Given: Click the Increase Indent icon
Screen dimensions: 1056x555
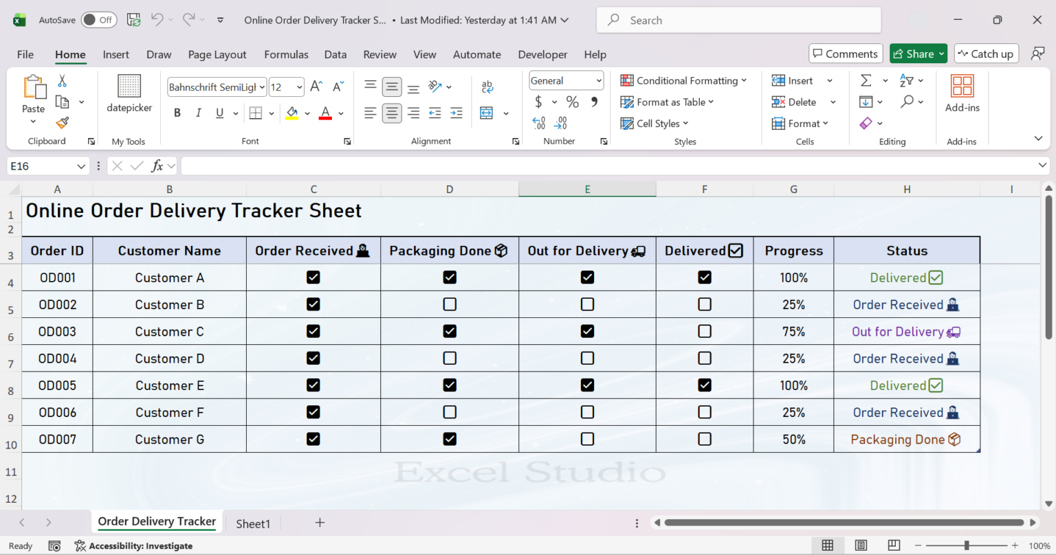Looking at the screenshot, I should pyautogui.click(x=456, y=113).
